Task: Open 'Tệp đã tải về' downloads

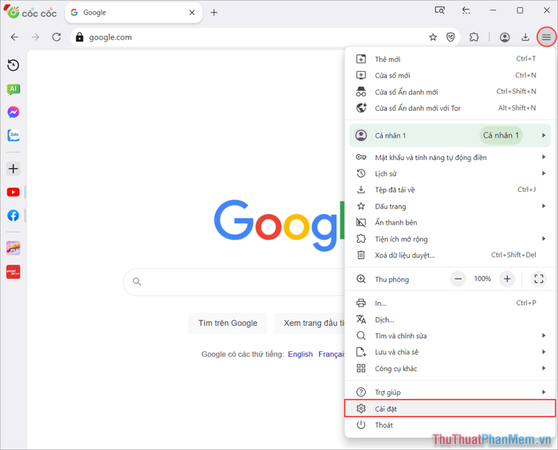Action: [x=450, y=190]
